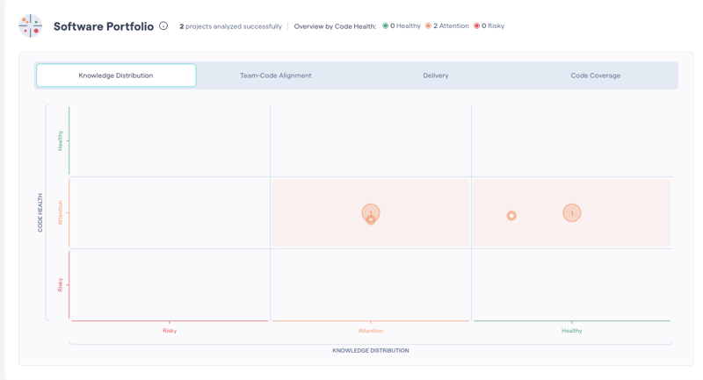This screenshot has width=703, height=380.
Task: Click the orange dot of 2 Attention
Action: pos(428,26)
